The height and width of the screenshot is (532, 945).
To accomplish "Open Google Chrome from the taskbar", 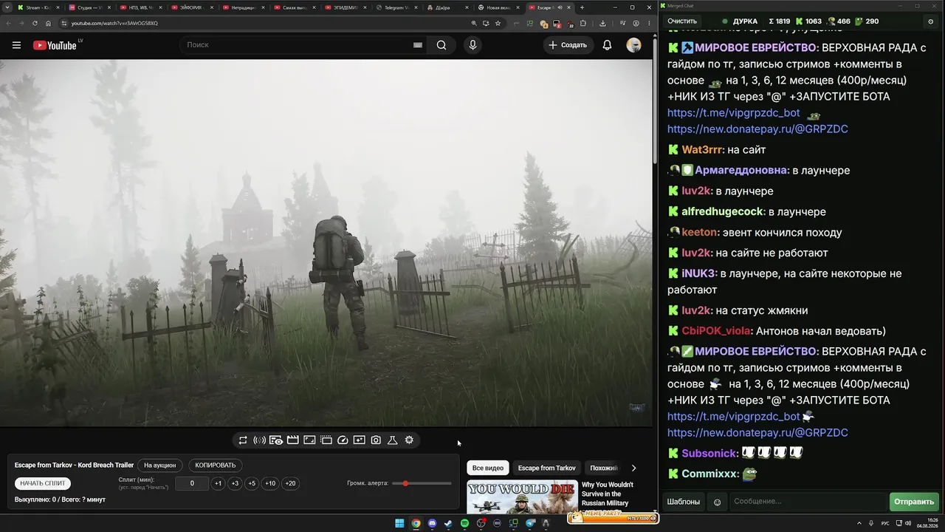I will point(416,523).
